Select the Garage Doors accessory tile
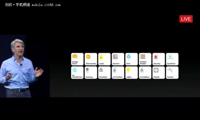This screenshot has height=120, width=200. 77,59
